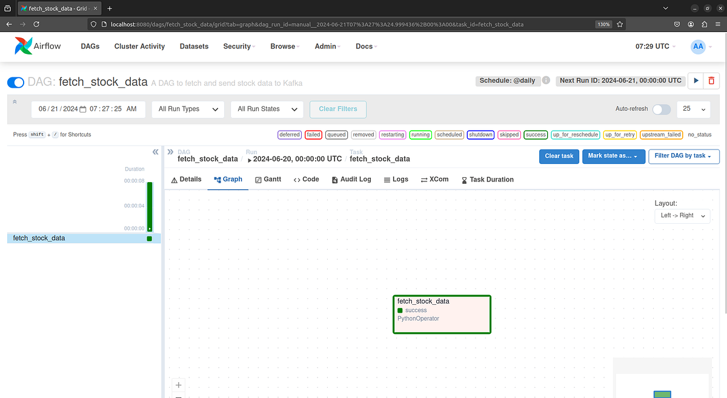Select the fetch_stock_data task node
The image size is (727, 398).
click(x=442, y=314)
